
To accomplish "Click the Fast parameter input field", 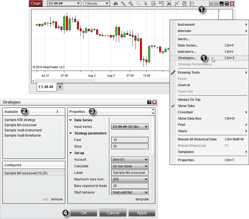I will click(x=130, y=140).
